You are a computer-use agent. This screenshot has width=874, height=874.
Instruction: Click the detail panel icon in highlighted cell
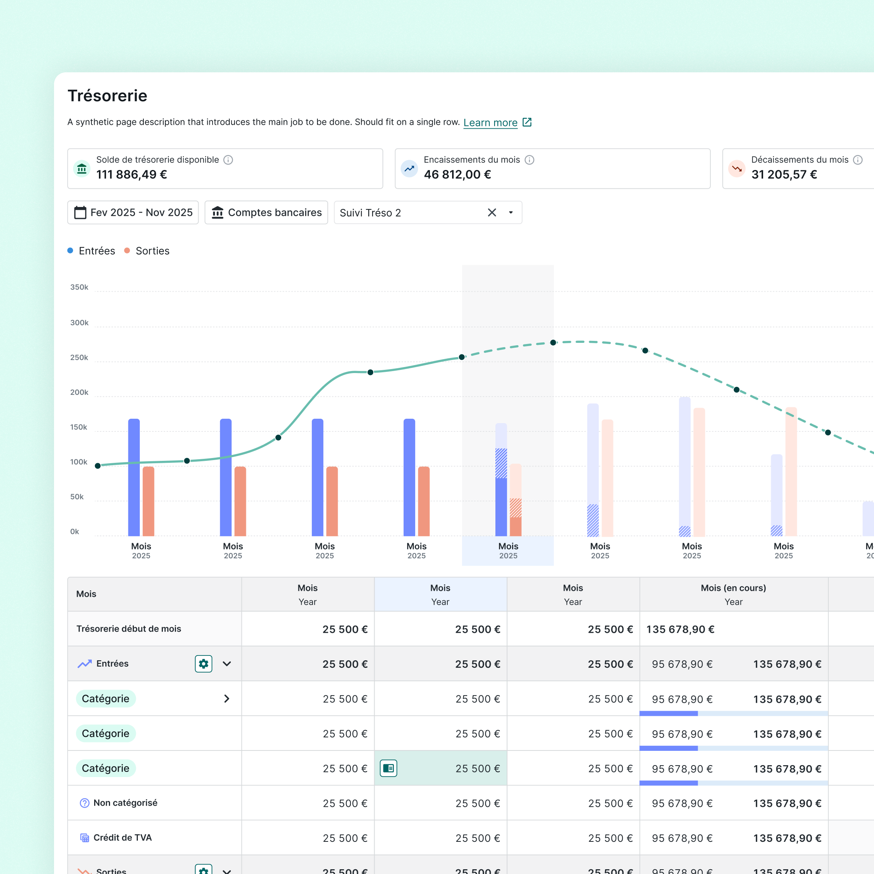pos(388,768)
